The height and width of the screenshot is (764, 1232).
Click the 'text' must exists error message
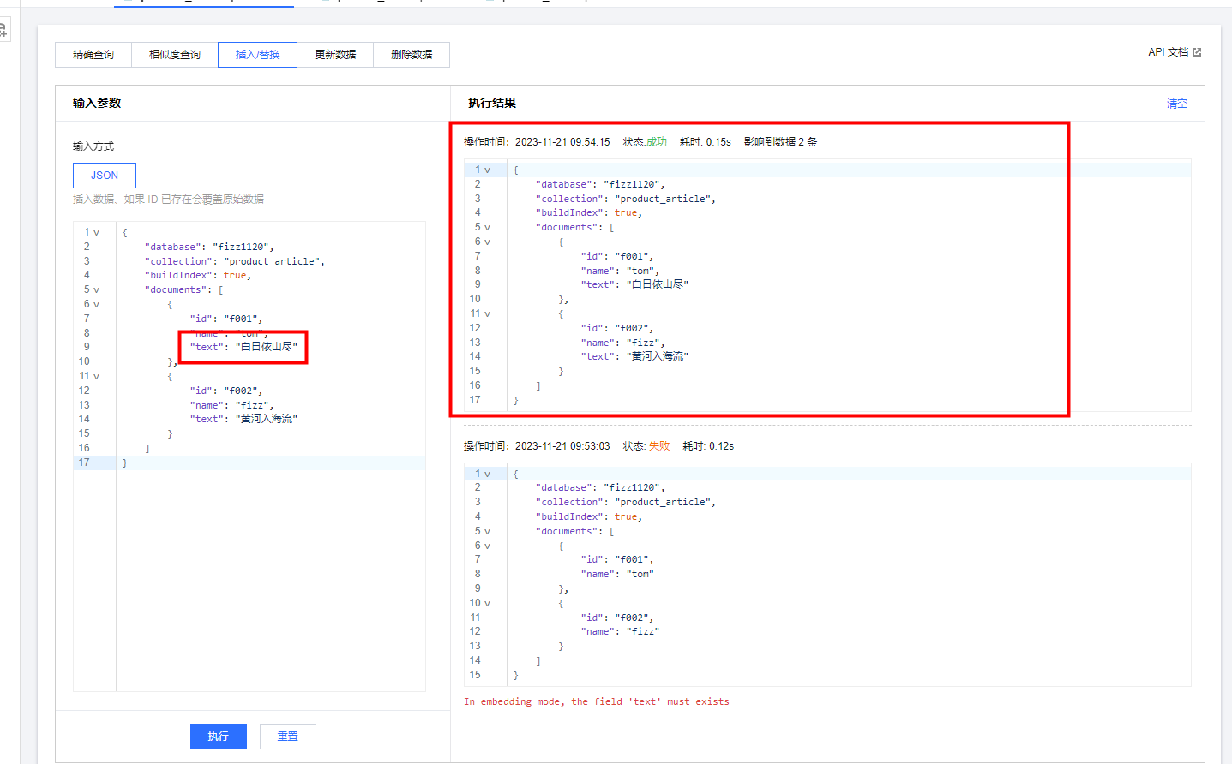(597, 701)
